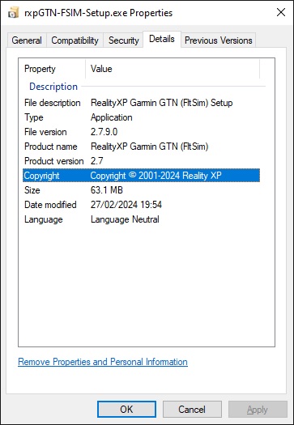Click the greyed-out Apply button
The image size is (294, 425).
[258, 409]
